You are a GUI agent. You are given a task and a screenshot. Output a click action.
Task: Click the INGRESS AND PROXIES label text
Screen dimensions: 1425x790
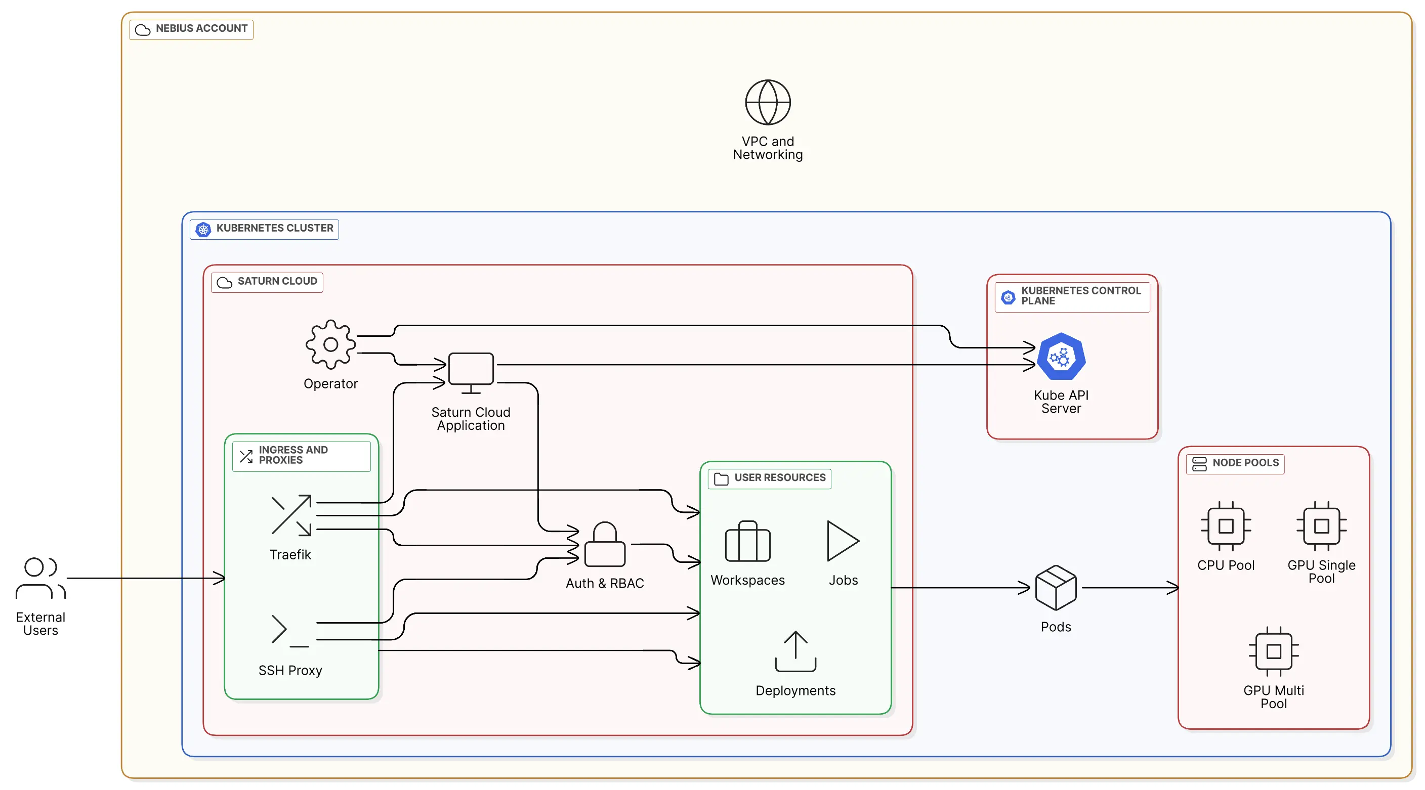(x=293, y=455)
